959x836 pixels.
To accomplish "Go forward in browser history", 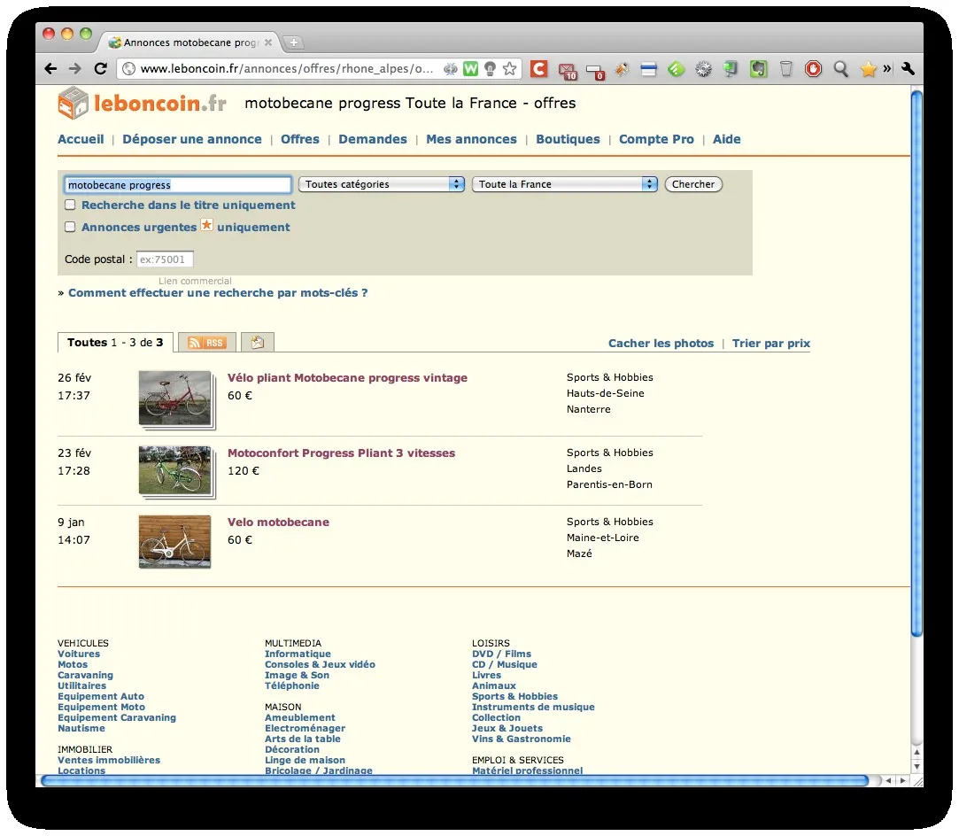I will [74, 69].
